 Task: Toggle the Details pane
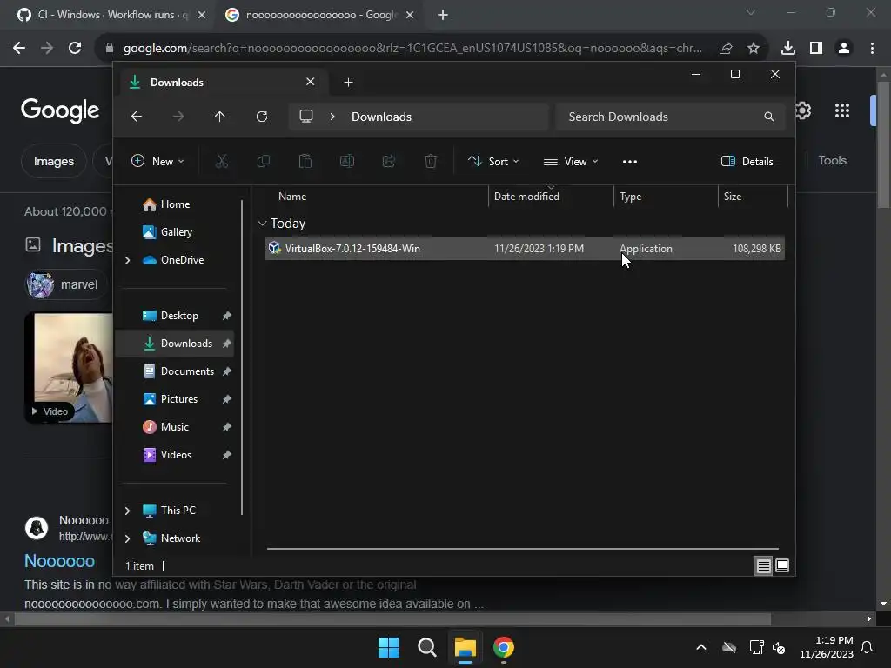[x=747, y=161]
